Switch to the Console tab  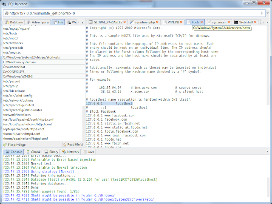[x=14, y=152]
